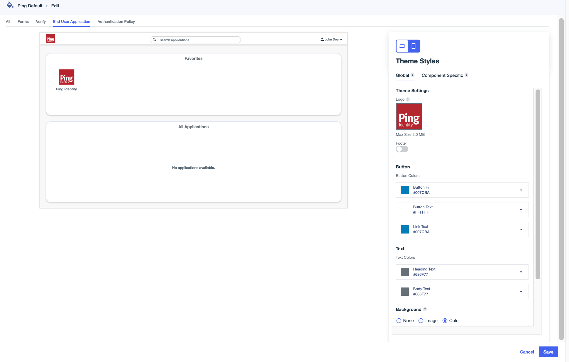
Task: Expand the Button Fill color dropdown
Action: 521,190
